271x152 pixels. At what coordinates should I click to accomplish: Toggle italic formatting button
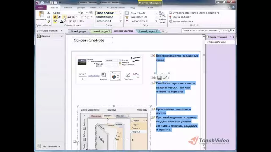60,17
